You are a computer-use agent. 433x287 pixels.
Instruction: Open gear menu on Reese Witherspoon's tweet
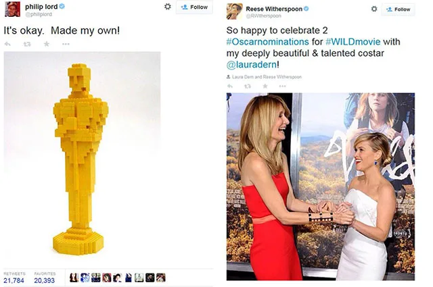click(374, 9)
